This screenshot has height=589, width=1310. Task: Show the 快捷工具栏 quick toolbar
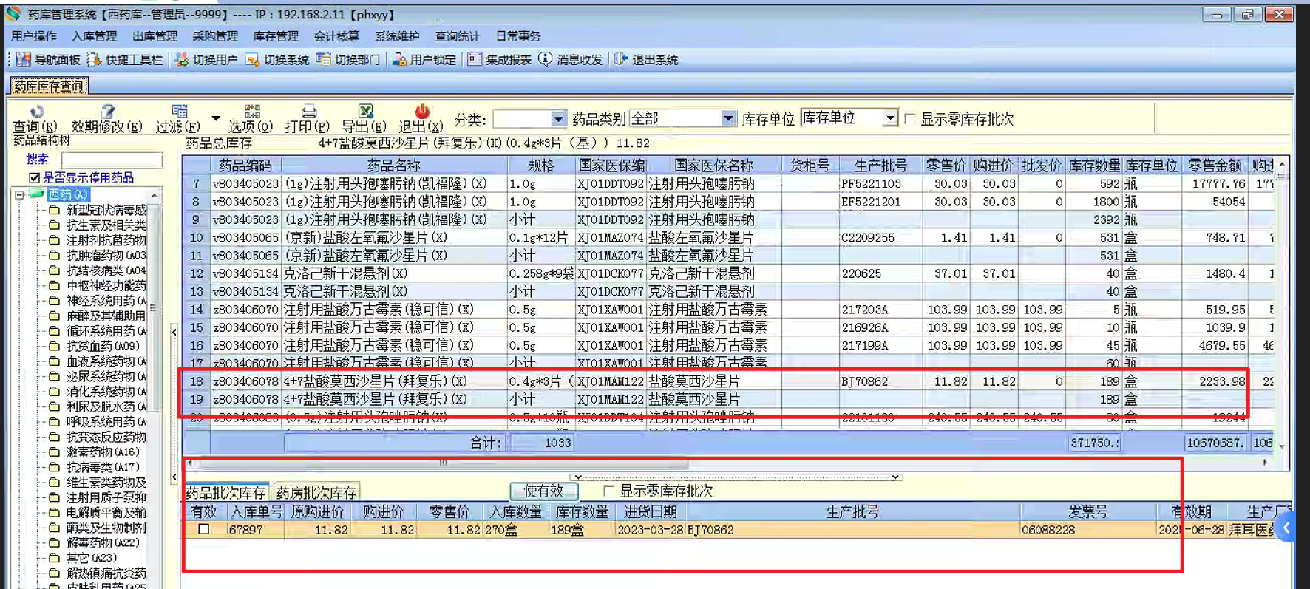(x=125, y=60)
